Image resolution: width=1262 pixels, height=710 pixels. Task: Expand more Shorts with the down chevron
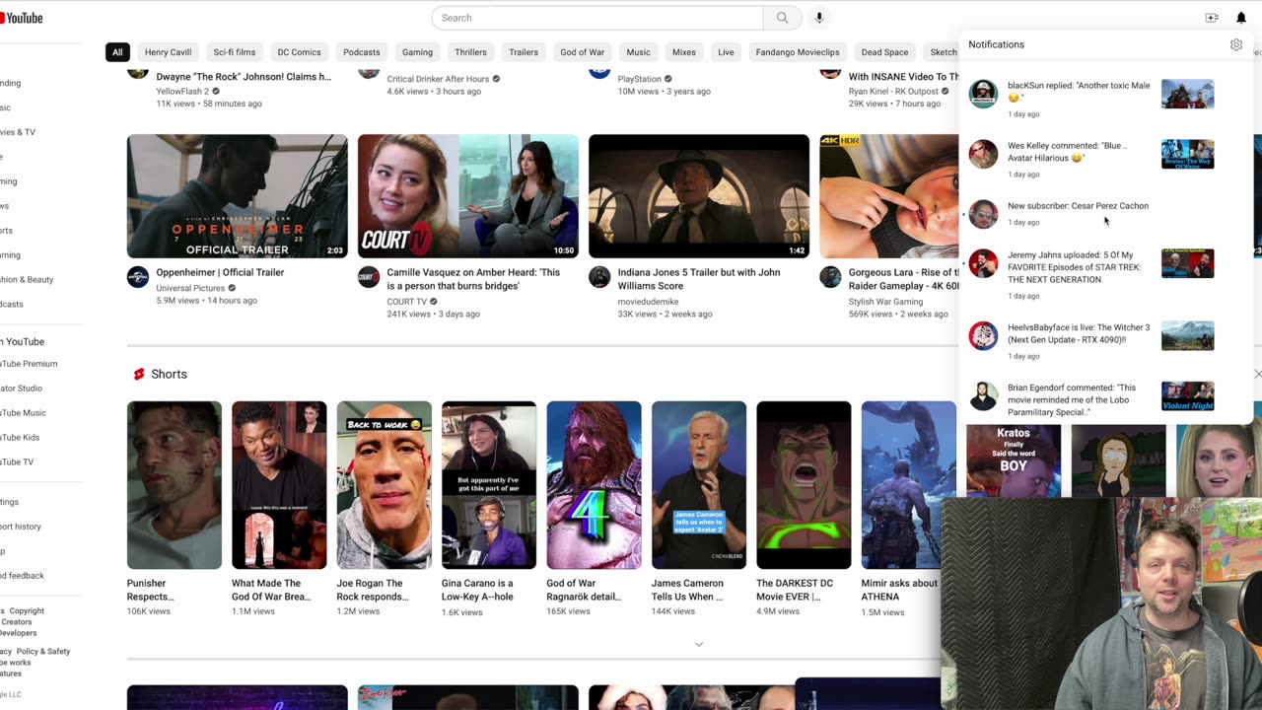[x=699, y=644]
